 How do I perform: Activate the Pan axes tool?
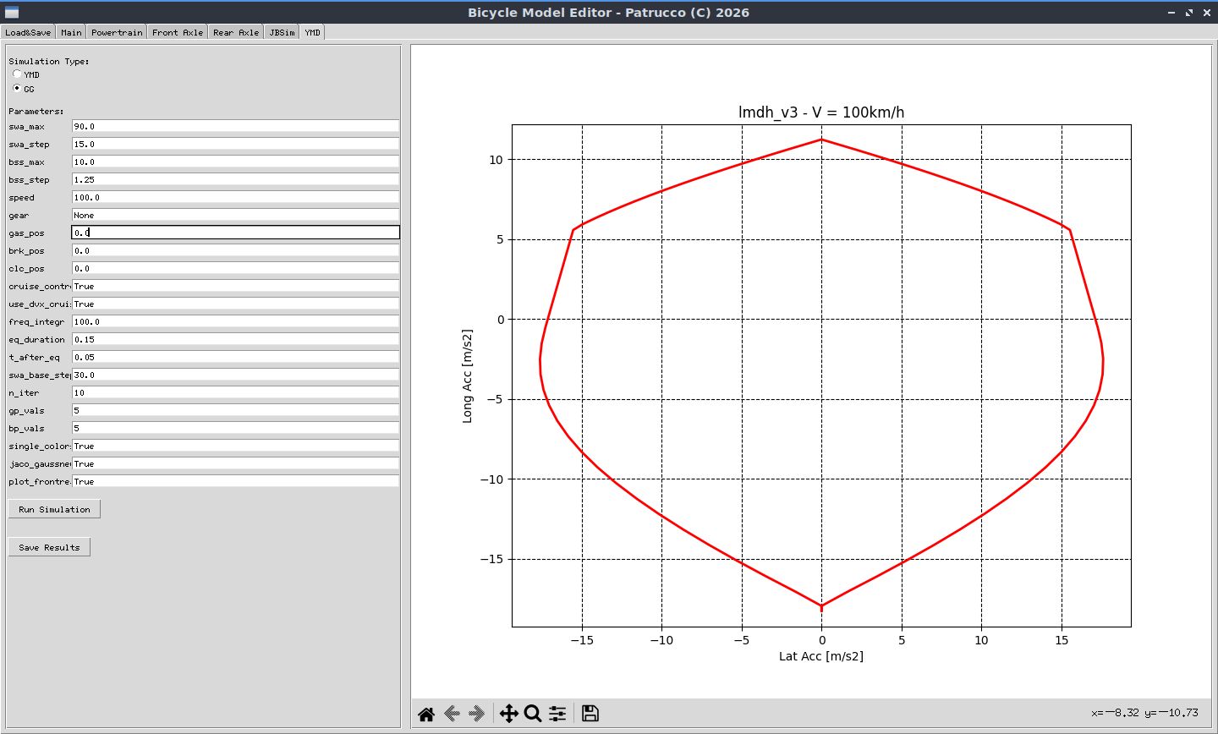(x=508, y=714)
